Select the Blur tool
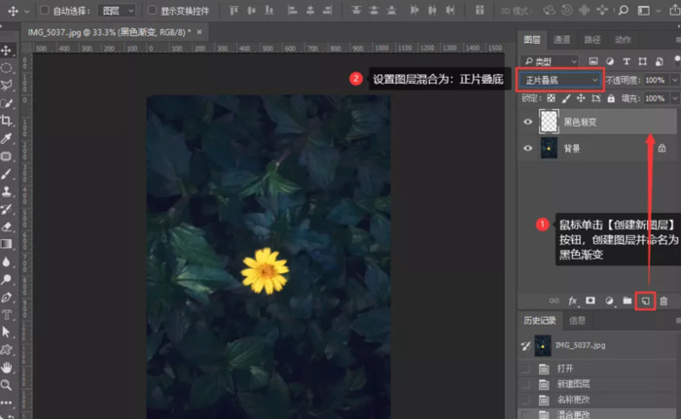681x419 pixels. [x=6, y=262]
